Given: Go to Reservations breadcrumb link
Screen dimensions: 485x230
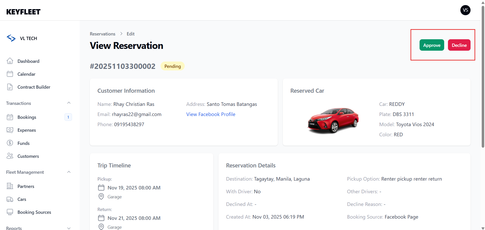Looking at the screenshot, I should coord(102,34).
